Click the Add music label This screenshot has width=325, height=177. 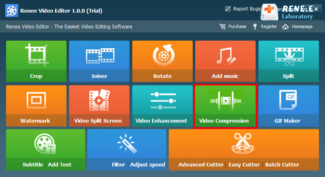[x=225, y=76]
